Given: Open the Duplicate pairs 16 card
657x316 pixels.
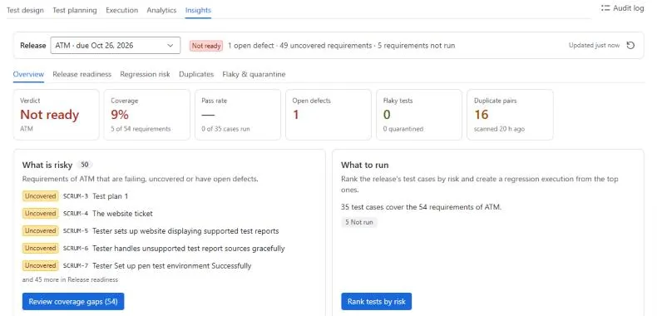Looking at the screenshot, I should (x=510, y=115).
